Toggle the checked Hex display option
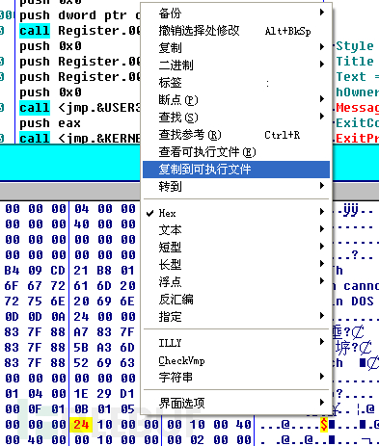 click(236, 213)
